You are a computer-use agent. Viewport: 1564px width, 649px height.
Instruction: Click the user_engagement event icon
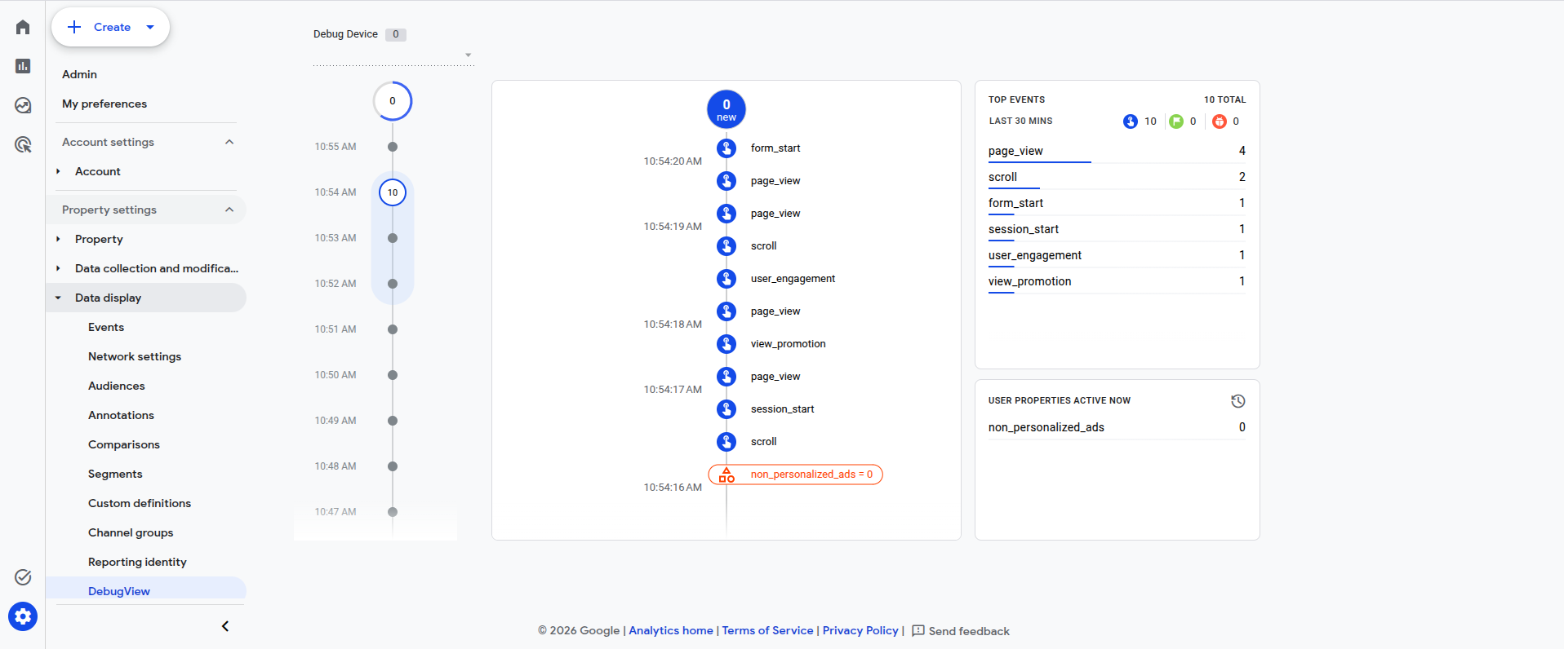point(726,279)
